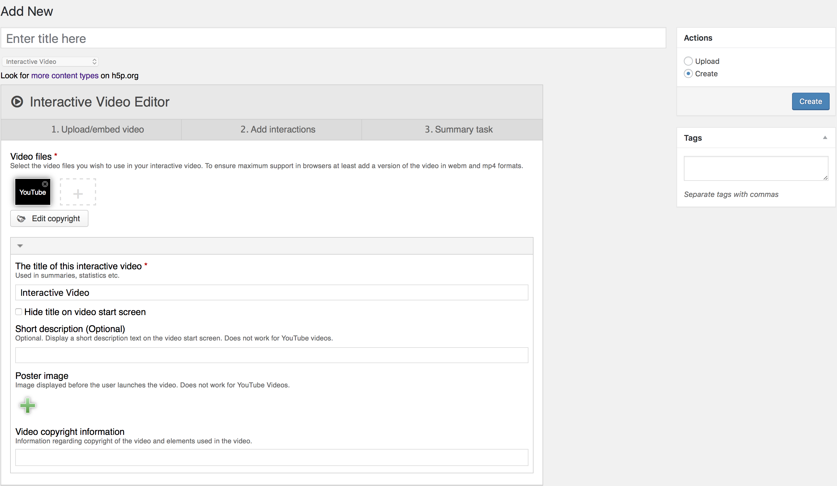
Task: Switch to the 2. Add interactions tab
Action: [271, 130]
